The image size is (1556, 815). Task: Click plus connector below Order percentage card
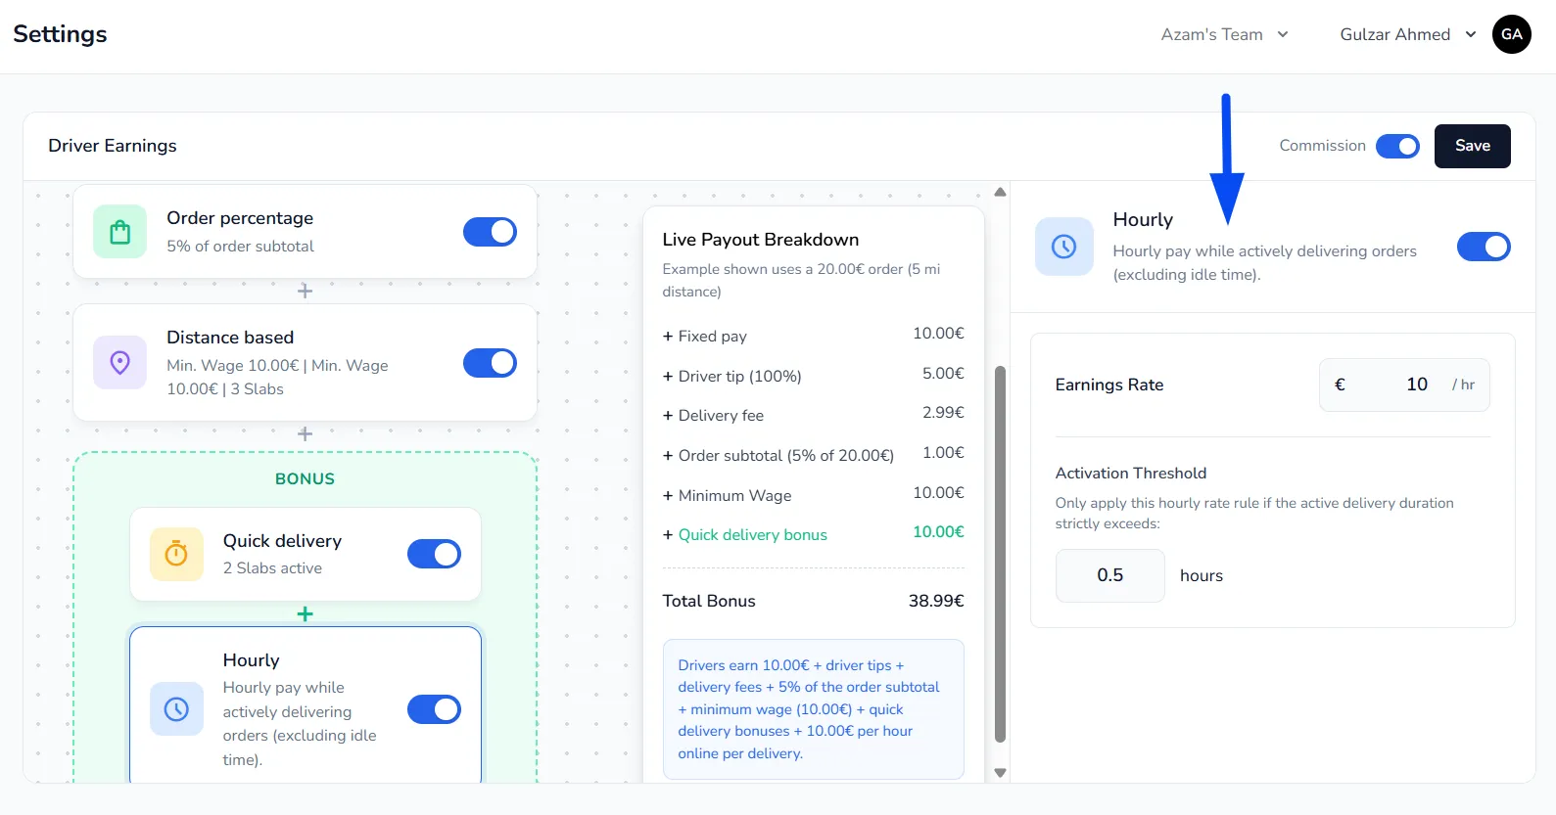pyautogui.click(x=305, y=292)
